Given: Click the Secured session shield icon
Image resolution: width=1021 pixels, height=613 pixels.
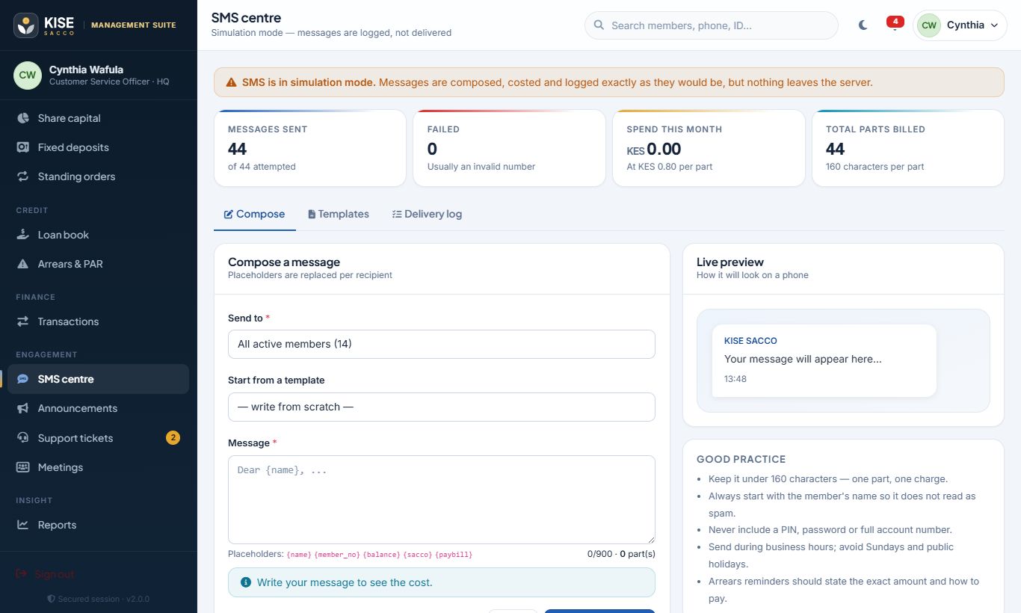Looking at the screenshot, I should [51, 599].
